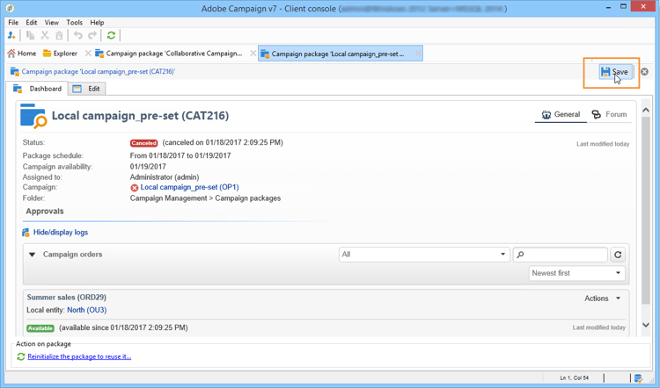Click 'Campaign Management > Campaign packages' folder text
660x388 pixels.
[x=205, y=198]
